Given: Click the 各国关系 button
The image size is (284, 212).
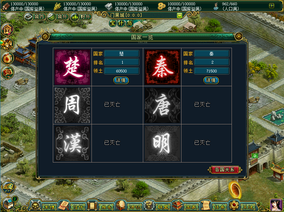Looking at the screenshot, I should [225, 170].
